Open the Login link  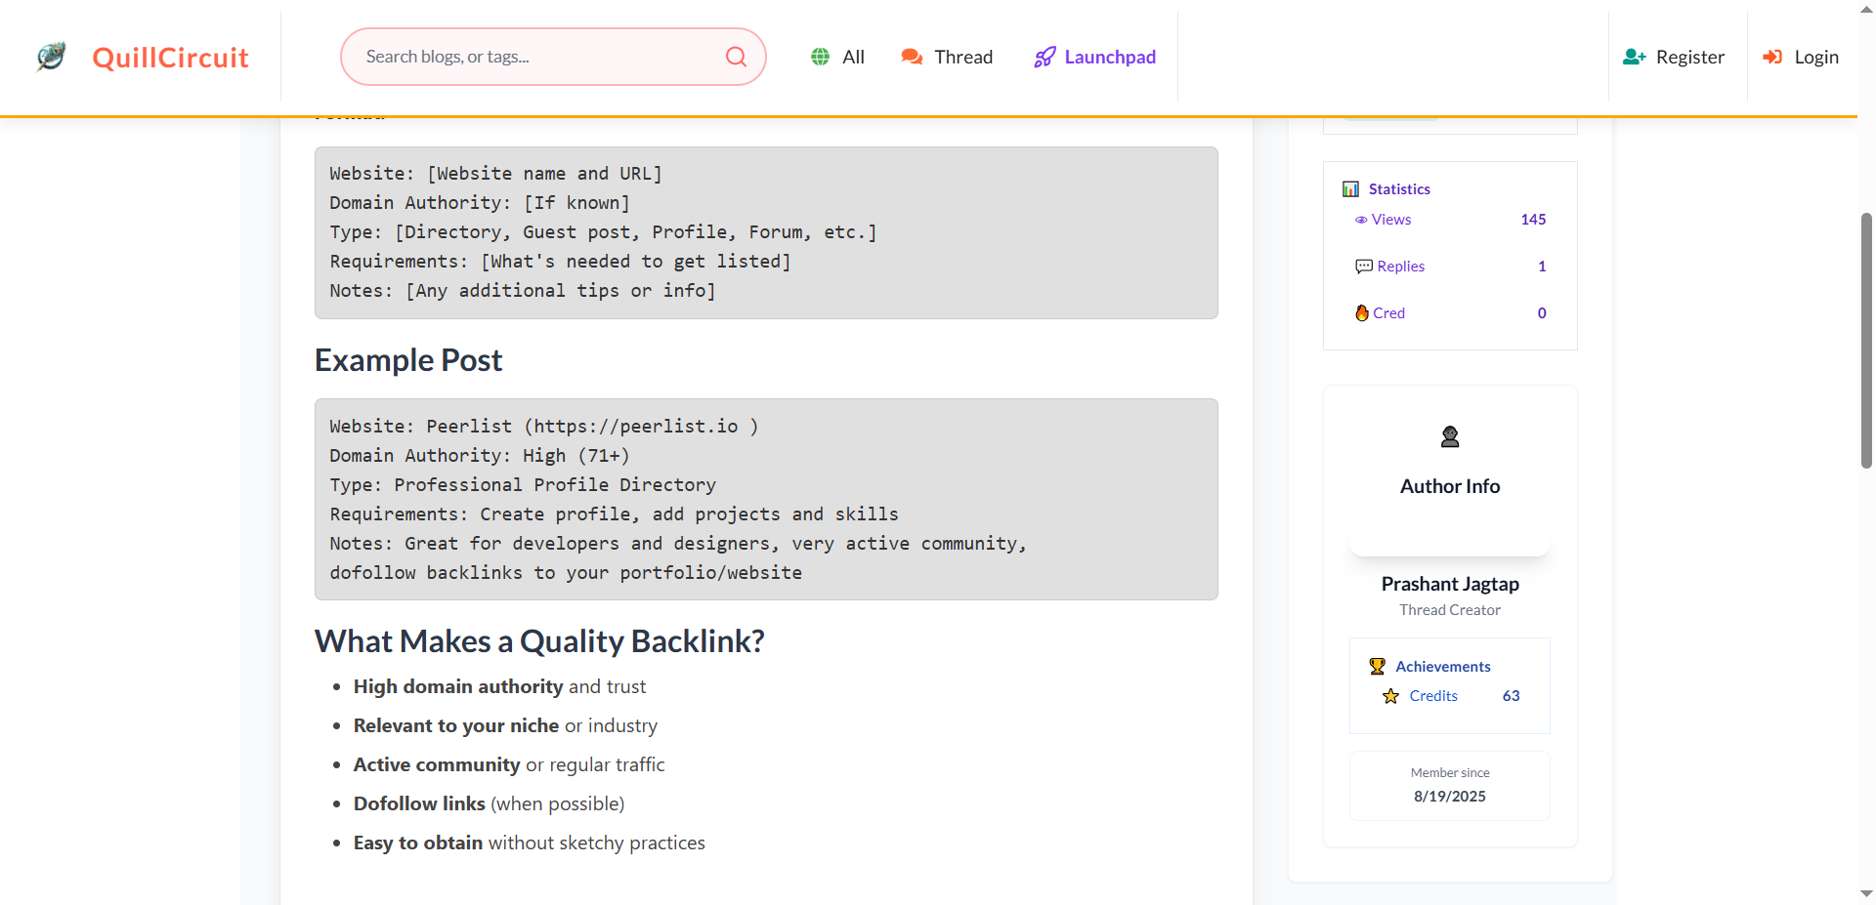click(x=1801, y=57)
